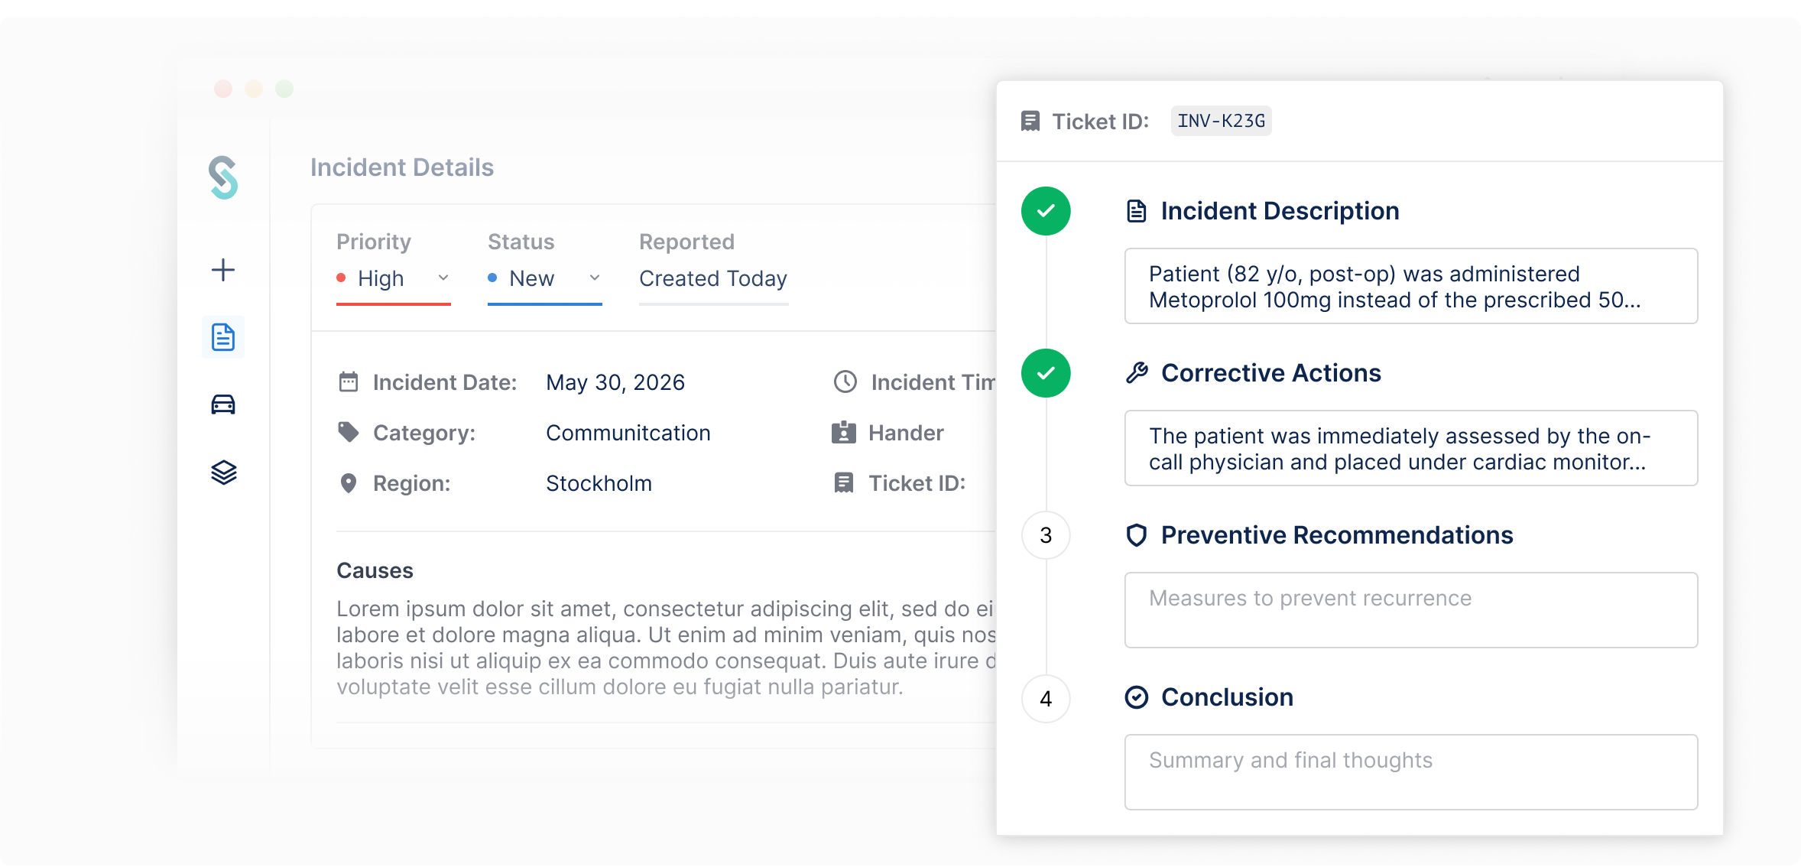Select step 3 circle marker
Screen dimensions: 1801x867
tap(1046, 535)
